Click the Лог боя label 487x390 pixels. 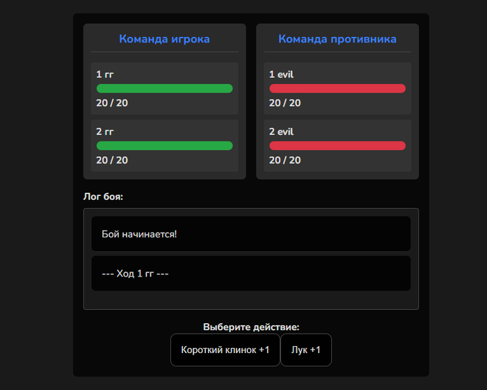(x=103, y=196)
